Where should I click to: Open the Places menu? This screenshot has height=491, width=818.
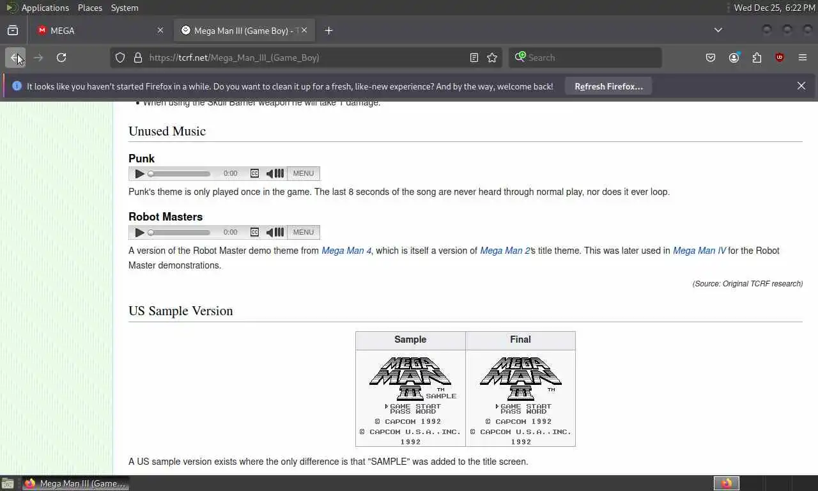[90, 8]
